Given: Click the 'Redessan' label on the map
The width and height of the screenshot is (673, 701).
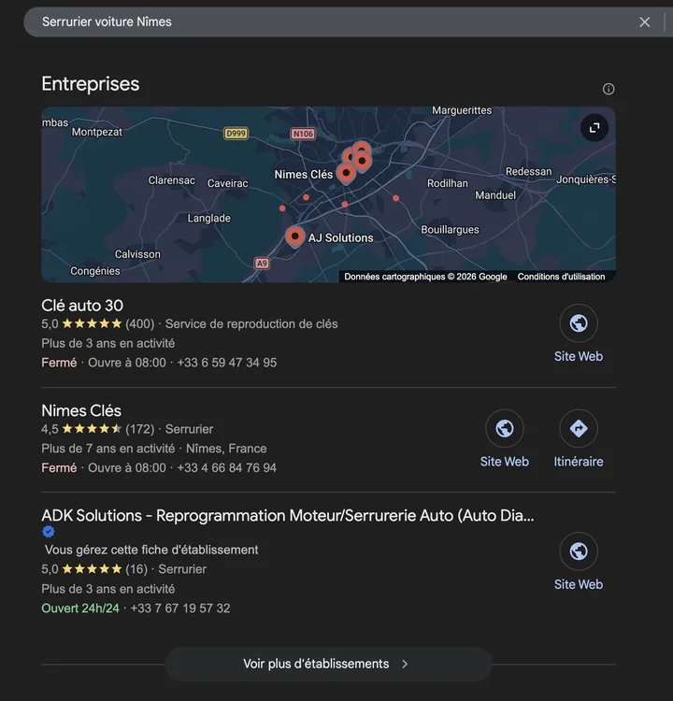Looking at the screenshot, I should point(528,172).
